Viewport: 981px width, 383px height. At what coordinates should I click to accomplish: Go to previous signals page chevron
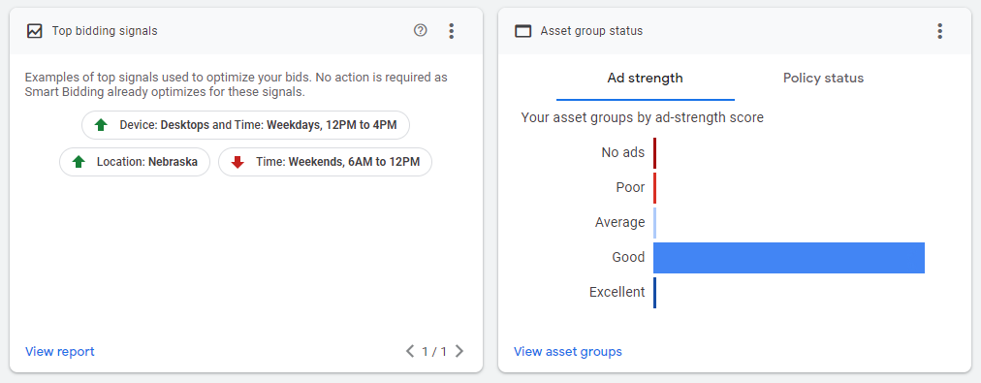410,351
